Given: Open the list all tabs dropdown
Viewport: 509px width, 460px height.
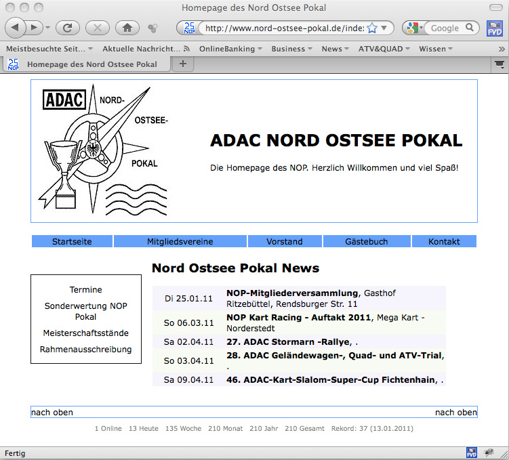Looking at the screenshot, I should [x=500, y=64].
